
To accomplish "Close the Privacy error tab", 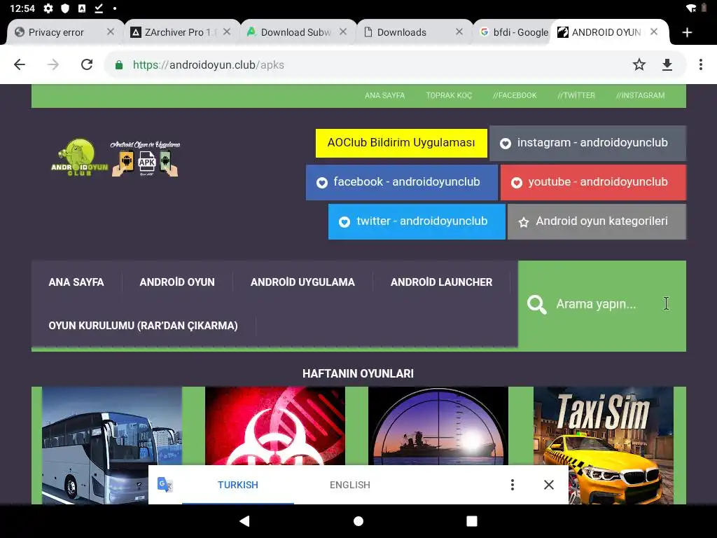I will (110, 32).
